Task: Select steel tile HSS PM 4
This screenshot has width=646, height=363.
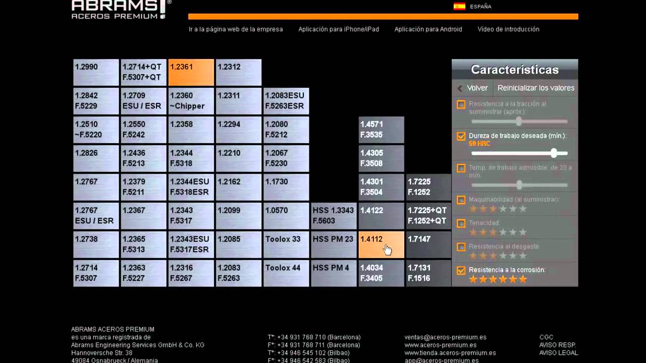Action: point(334,273)
